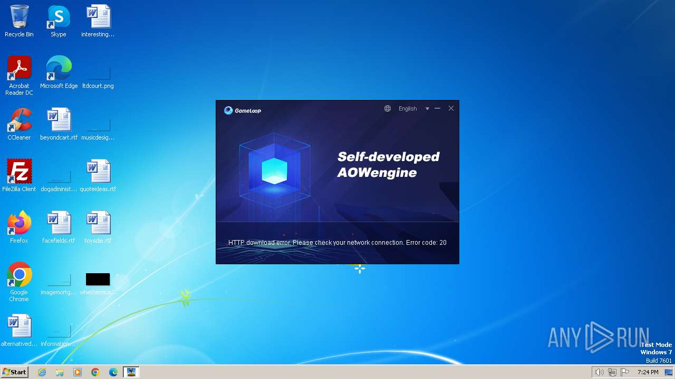Select the GameLoop installer taskbar button
The image size is (675, 379).
pos(131,372)
